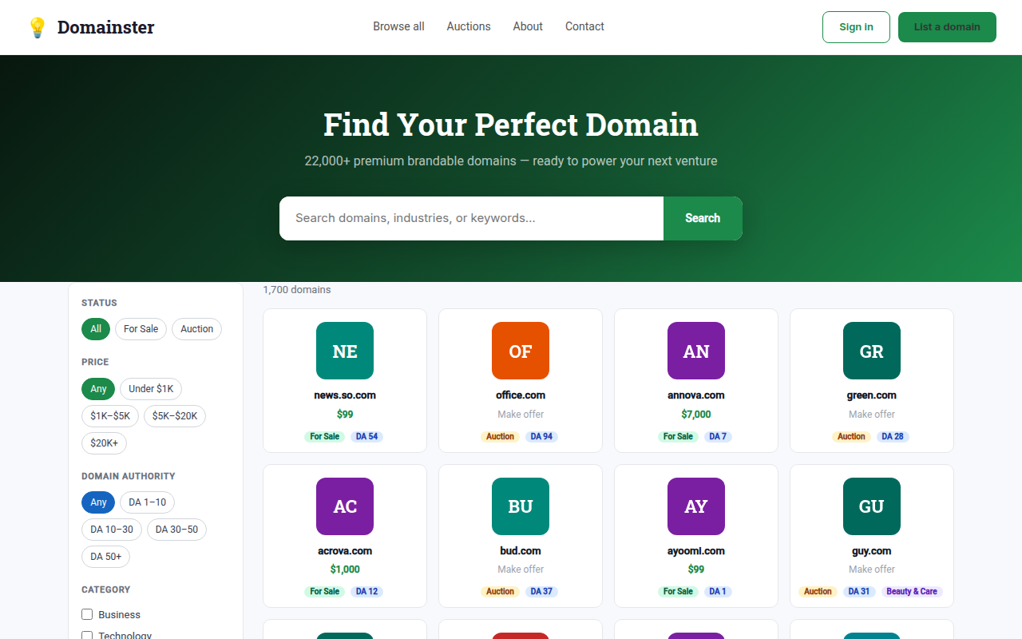Click the green Search button
The height and width of the screenshot is (639, 1022).
[703, 218]
